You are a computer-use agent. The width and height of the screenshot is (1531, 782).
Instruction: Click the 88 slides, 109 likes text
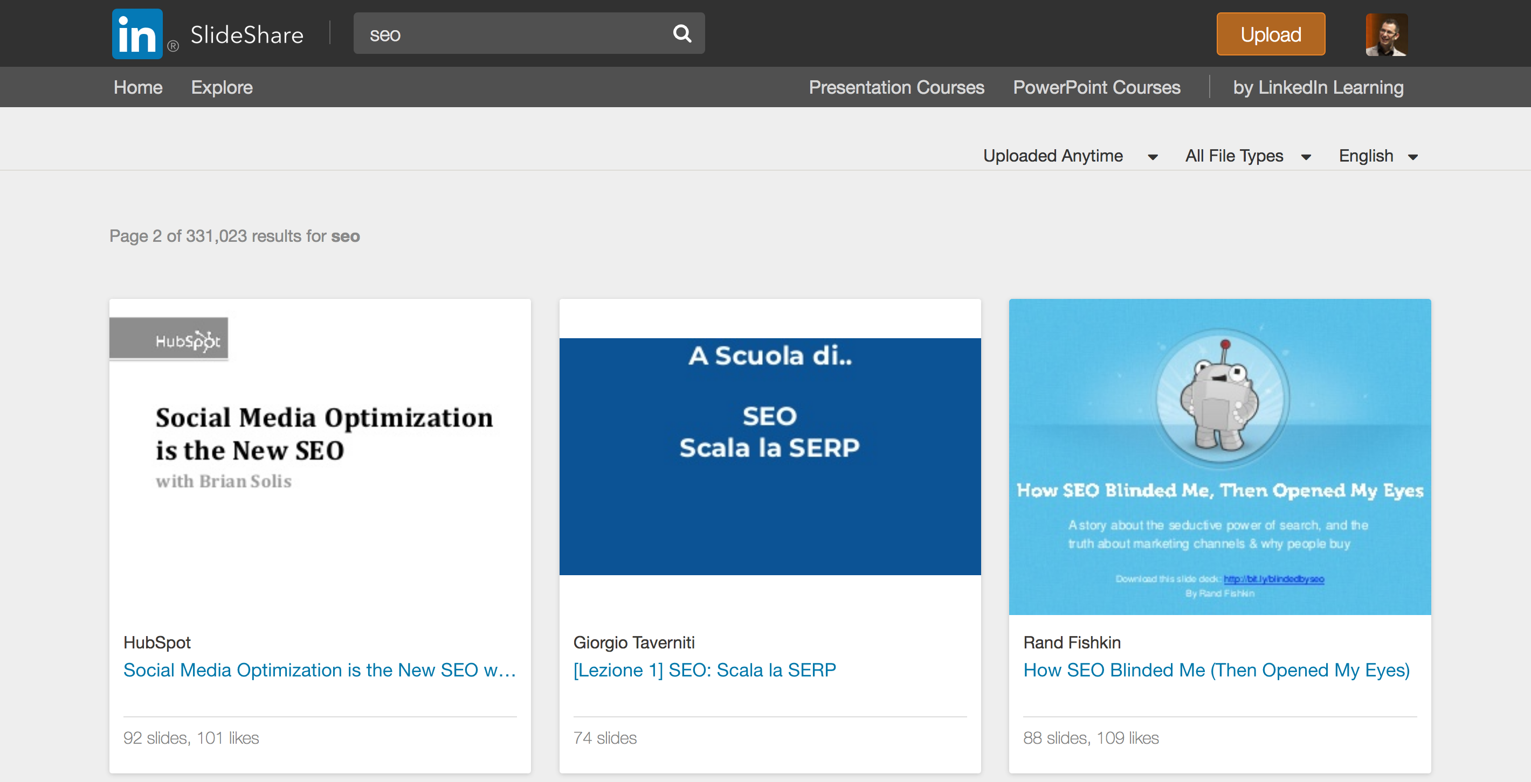(1091, 737)
